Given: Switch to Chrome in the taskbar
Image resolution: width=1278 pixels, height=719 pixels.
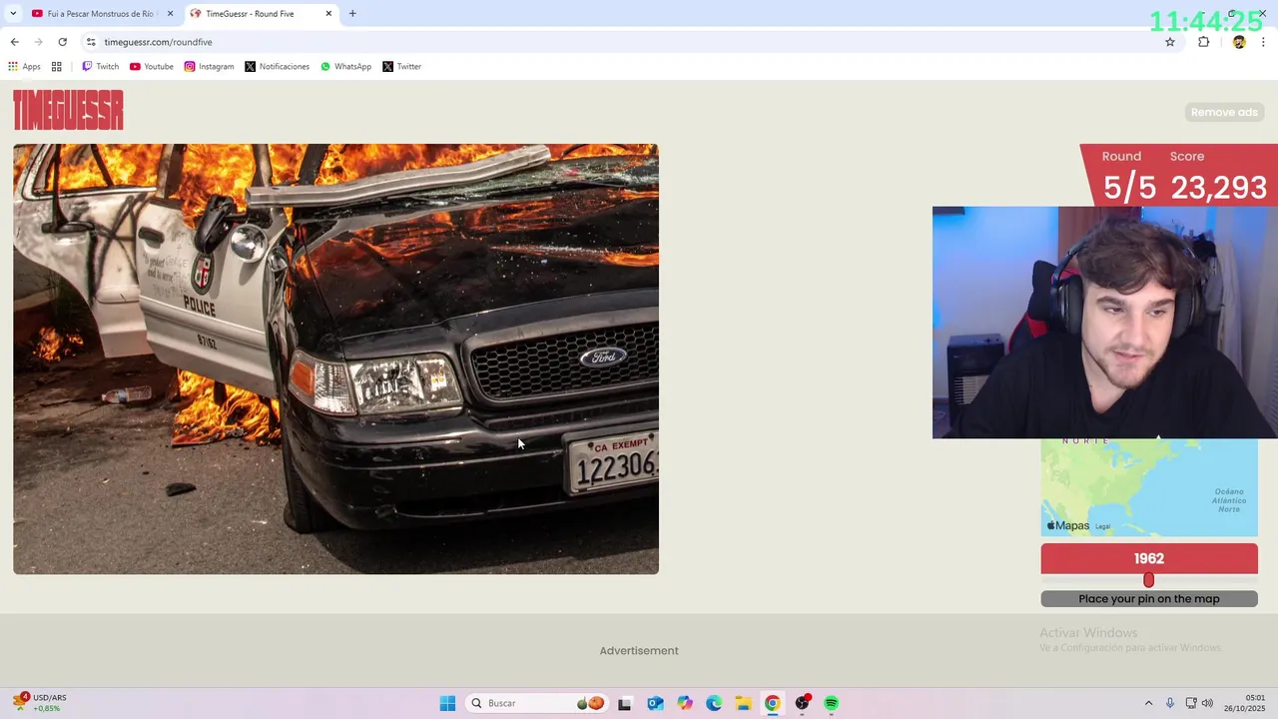Looking at the screenshot, I should coord(773,703).
